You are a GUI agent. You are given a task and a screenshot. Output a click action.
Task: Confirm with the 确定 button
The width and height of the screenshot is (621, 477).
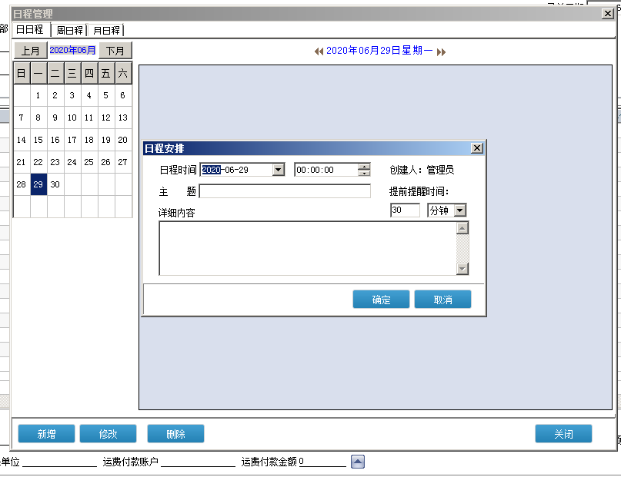(x=381, y=299)
